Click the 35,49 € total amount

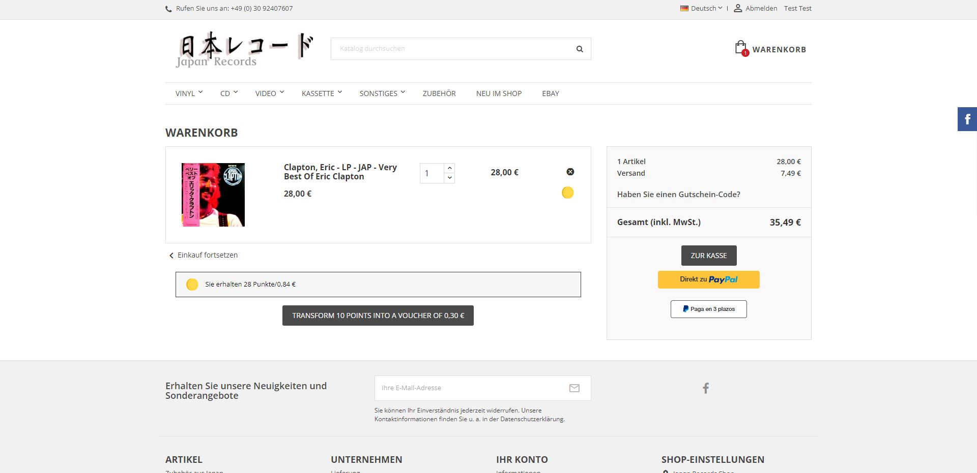tap(785, 222)
